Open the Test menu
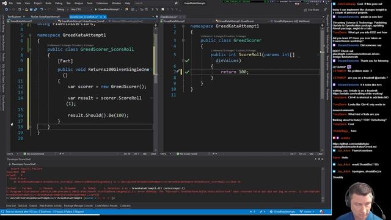Screen dimensions: 391x220 click(68, 3)
